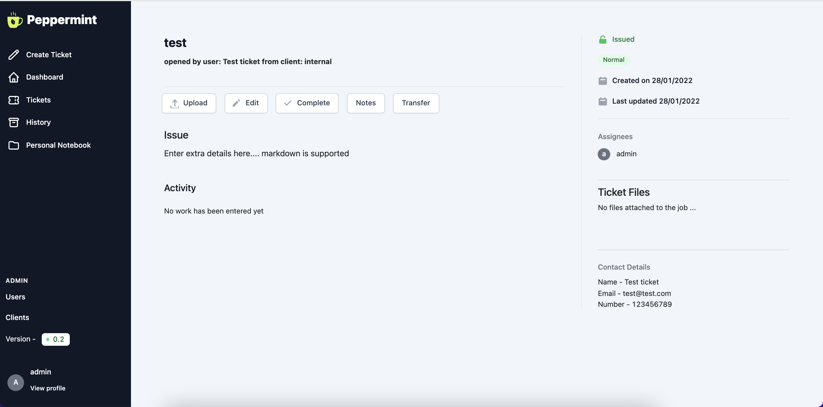Click the calendar icon beside Created on
This screenshot has height=407, width=823.
(x=603, y=80)
